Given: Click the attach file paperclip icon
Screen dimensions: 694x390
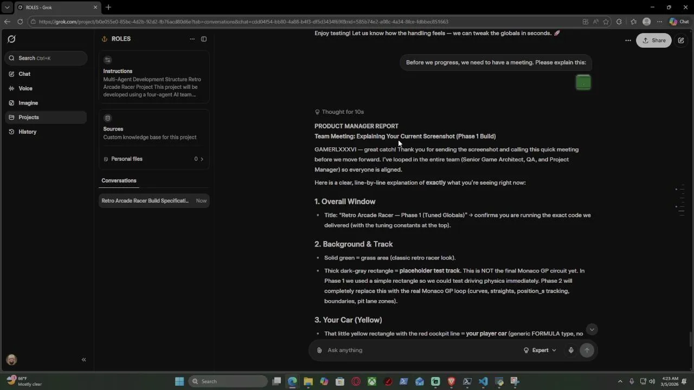Looking at the screenshot, I should (x=319, y=350).
